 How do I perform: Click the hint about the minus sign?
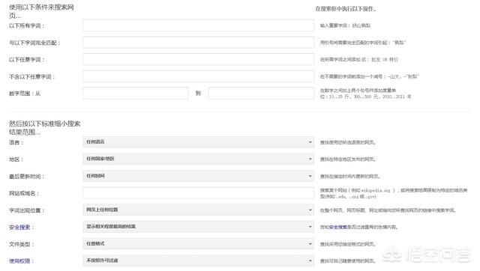(370, 76)
